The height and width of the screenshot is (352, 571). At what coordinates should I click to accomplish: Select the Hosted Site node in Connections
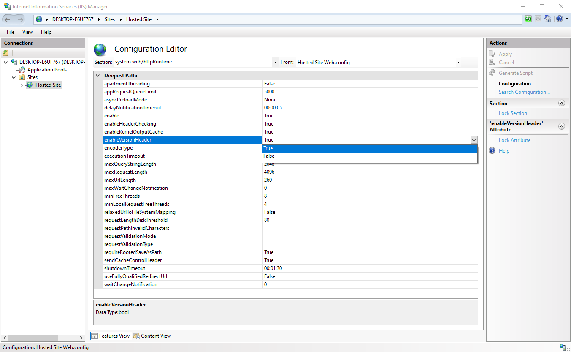[47, 85]
